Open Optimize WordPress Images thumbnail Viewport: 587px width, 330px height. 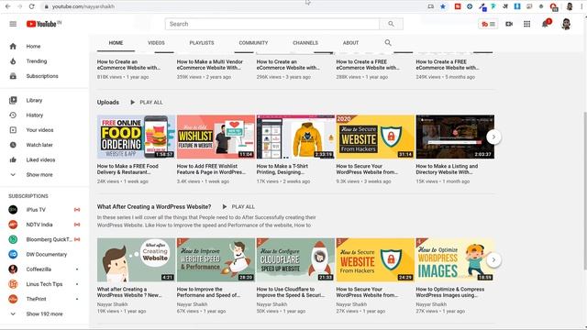[455, 260]
